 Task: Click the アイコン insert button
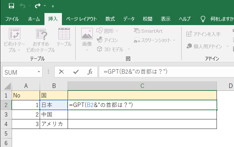[x=107, y=40]
